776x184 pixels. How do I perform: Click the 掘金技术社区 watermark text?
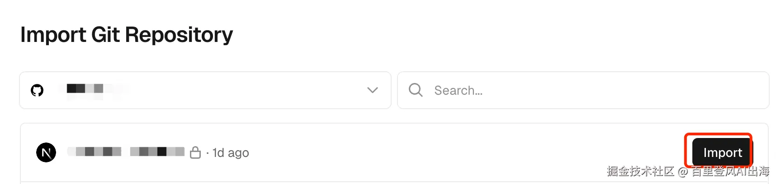(x=640, y=171)
